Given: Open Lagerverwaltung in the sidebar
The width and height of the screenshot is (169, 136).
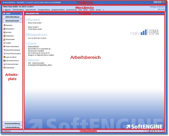Looking at the screenshot, I should click(x=11, y=57).
